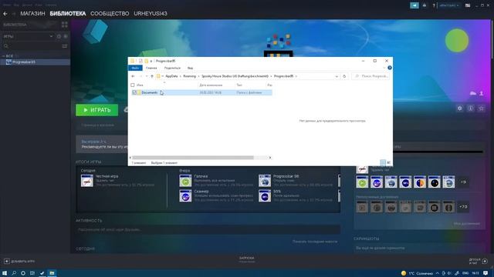Click the green ИГРАТЬ button
494x277 pixels.
(97, 110)
